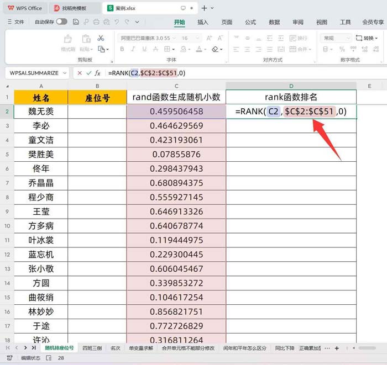Open the 闰年和平年怎么区分 sheet tab

pyautogui.click(x=244, y=348)
